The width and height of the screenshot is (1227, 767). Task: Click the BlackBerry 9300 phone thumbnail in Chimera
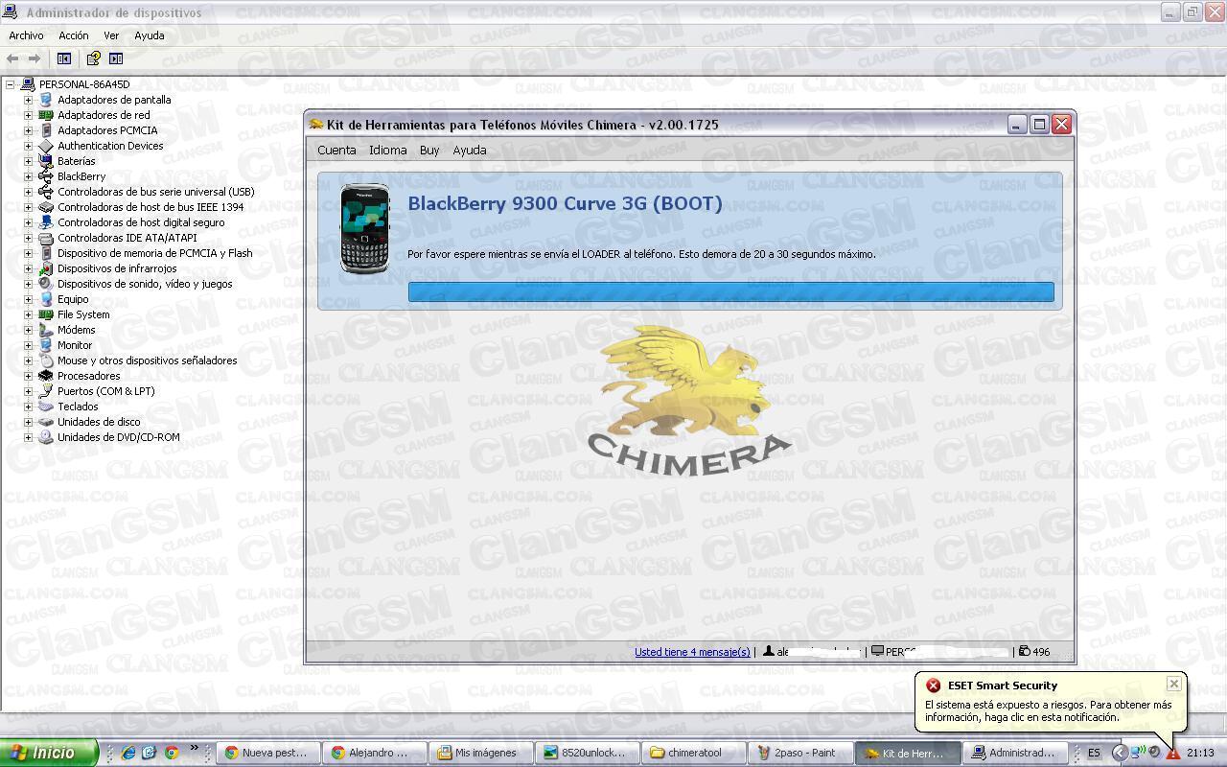tap(365, 228)
